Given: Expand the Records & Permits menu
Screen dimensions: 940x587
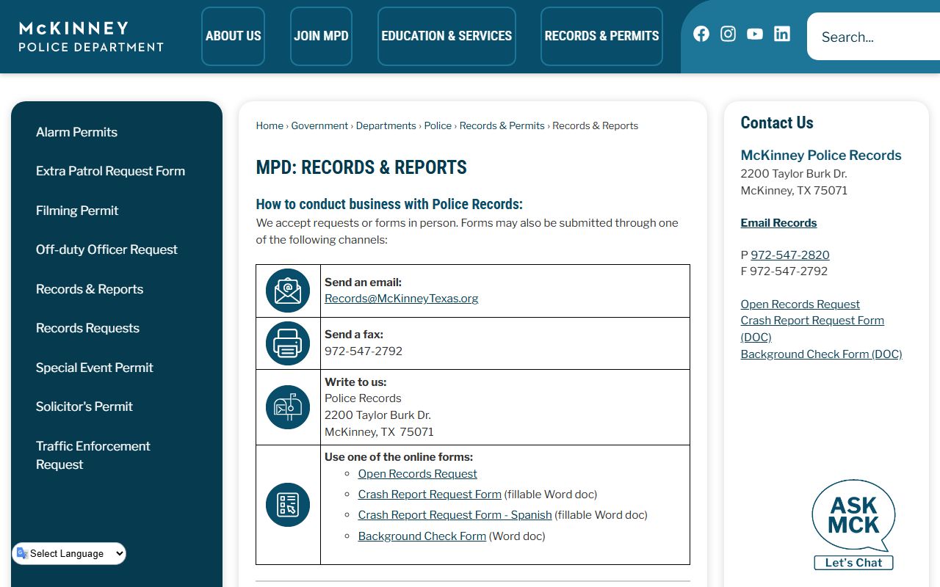Looking at the screenshot, I should point(601,36).
